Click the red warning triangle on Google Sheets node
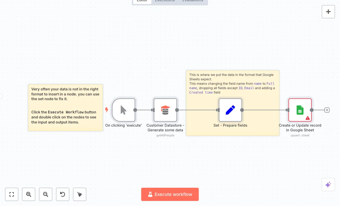Image resolution: width=340 pixels, height=206 pixels. pyautogui.click(x=308, y=118)
